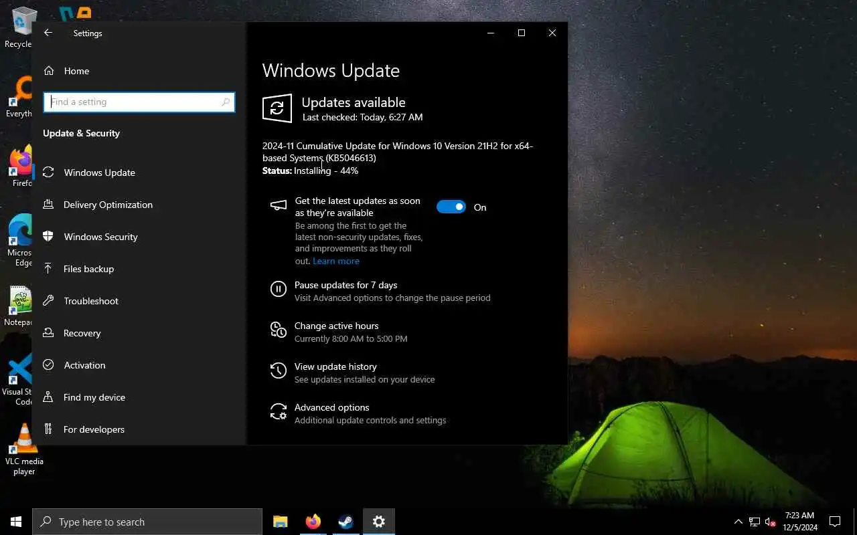Open View update history
Viewport: 857px width, 535px height.
point(335,366)
